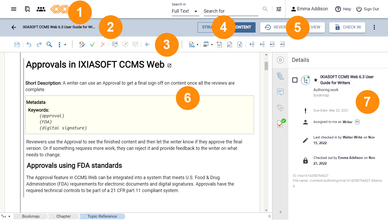Image resolution: width=388 pixels, height=220 pixels.
Task: Select Chapter in breadcrumb
Action: (63, 216)
